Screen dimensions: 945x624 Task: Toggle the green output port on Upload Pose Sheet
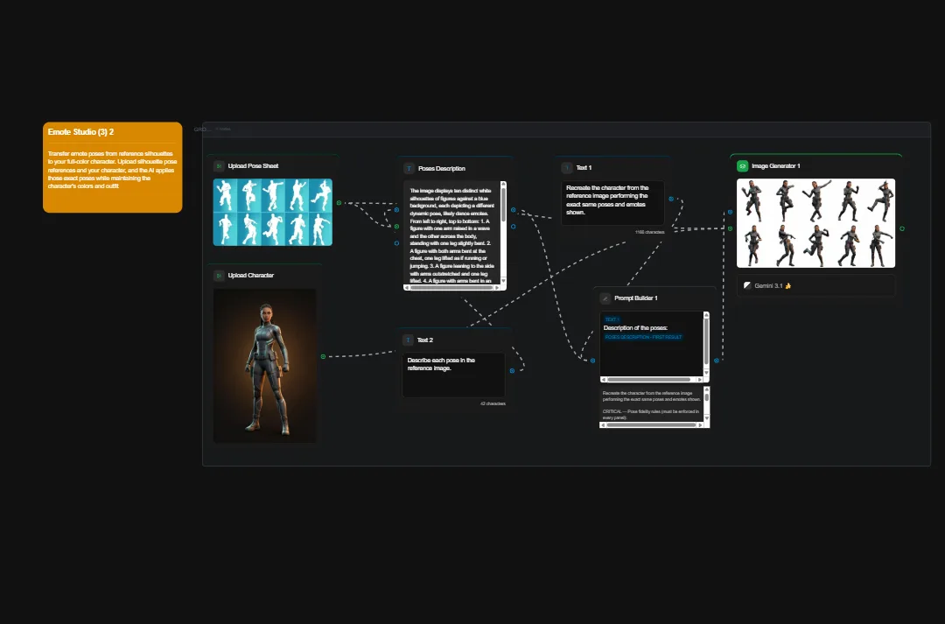coord(339,203)
